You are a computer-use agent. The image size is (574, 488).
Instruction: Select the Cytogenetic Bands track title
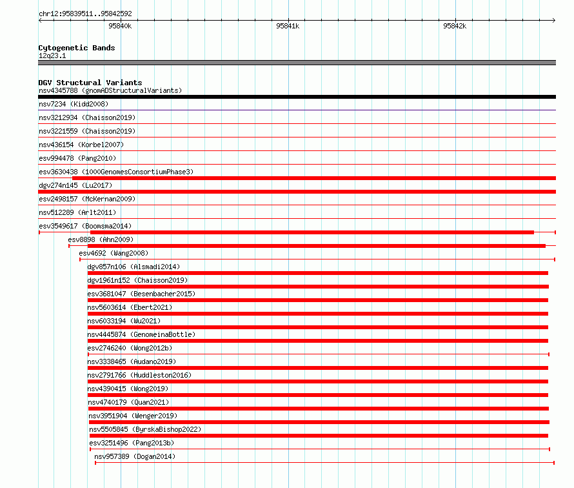(x=77, y=48)
